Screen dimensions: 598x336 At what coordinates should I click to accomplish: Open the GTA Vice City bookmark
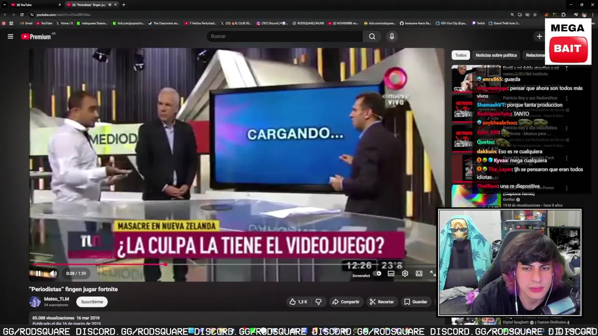[x=451, y=23]
